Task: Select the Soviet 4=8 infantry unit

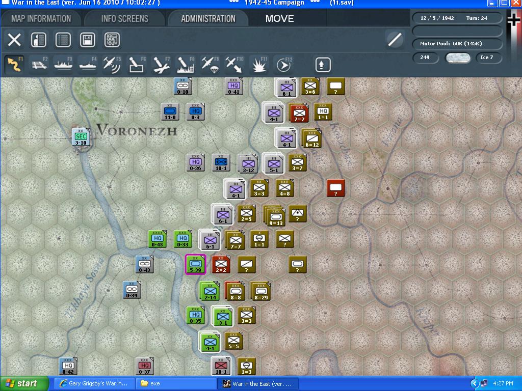Action: pos(284,188)
